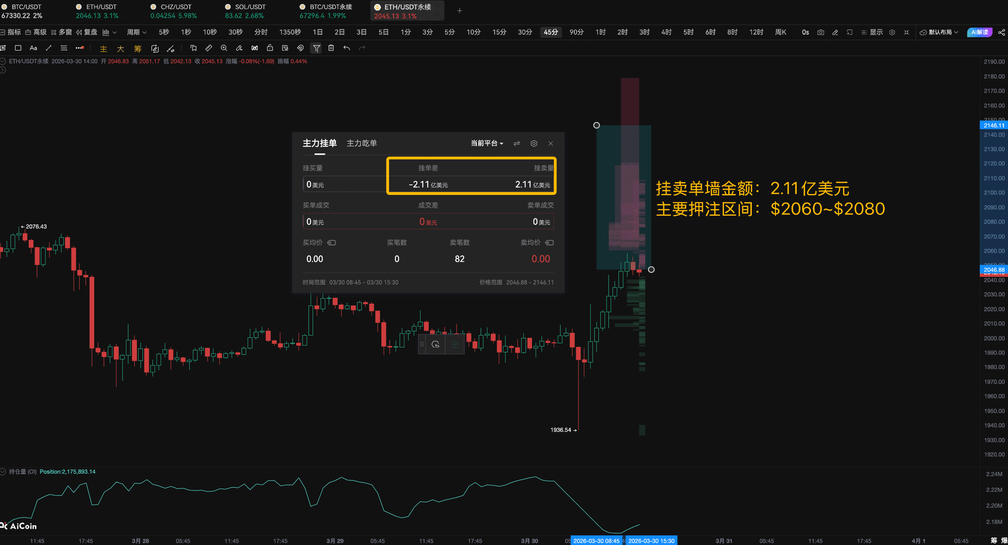Click the undo arrow icon
The image size is (1008, 545).
[x=347, y=48]
